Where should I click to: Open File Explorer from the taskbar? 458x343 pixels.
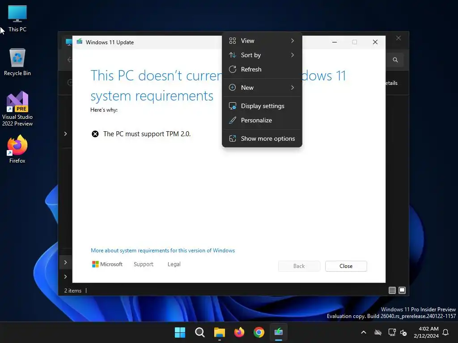[219, 332]
